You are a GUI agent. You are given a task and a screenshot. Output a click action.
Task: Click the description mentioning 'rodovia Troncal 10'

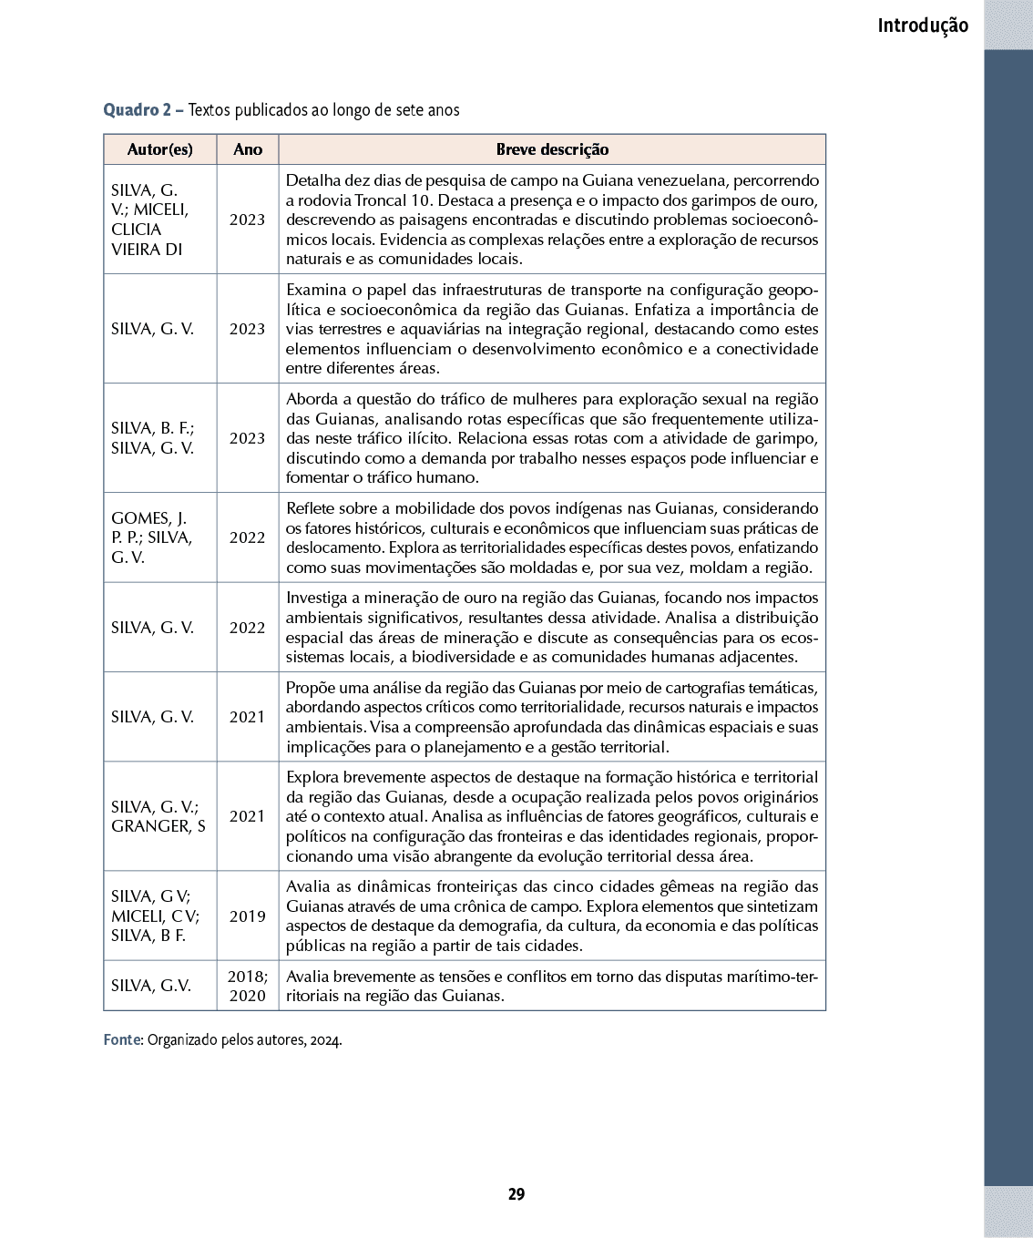point(552,220)
